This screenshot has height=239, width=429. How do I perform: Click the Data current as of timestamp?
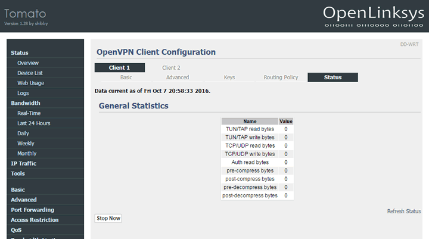[153, 91]
